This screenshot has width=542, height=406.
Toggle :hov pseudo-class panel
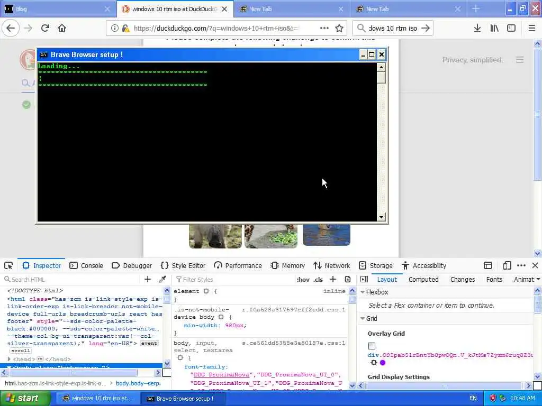point(303,280)
